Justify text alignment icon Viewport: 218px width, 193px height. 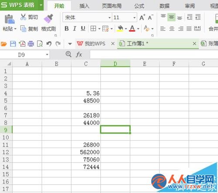pos(189,28)
